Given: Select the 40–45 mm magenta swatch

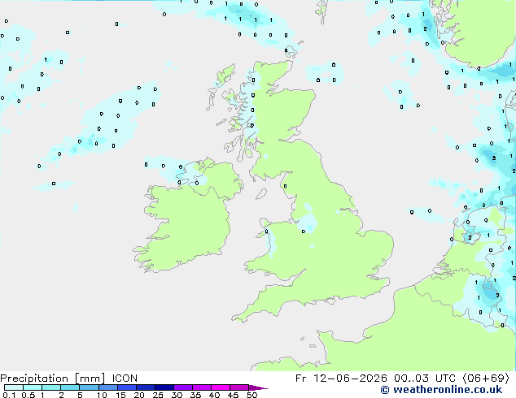Looking at the screenshot, I should [x=221, y=387].
